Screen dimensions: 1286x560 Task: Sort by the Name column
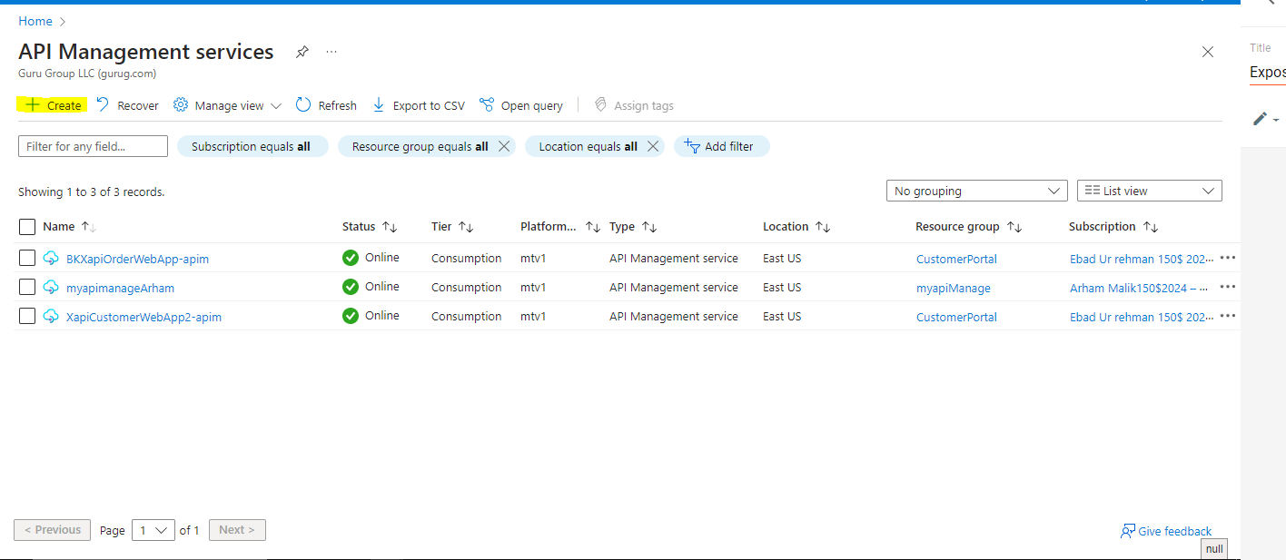pyautogui.click(x=69, y=227)
